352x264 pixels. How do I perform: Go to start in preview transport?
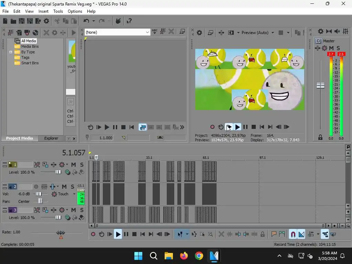[x=262, y=127]
